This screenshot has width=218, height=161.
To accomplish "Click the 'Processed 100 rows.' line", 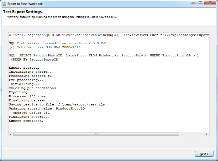I will tap(28, 96).
